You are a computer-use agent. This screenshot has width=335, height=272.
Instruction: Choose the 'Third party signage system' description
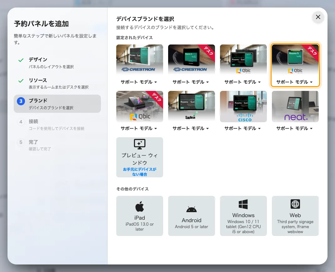pyautogui.click(x=295, y=227)
